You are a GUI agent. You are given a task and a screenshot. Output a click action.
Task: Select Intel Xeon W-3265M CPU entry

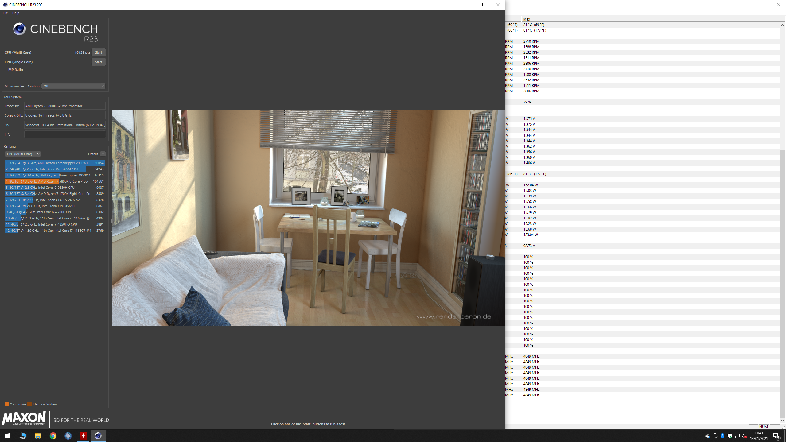(54, 169)
